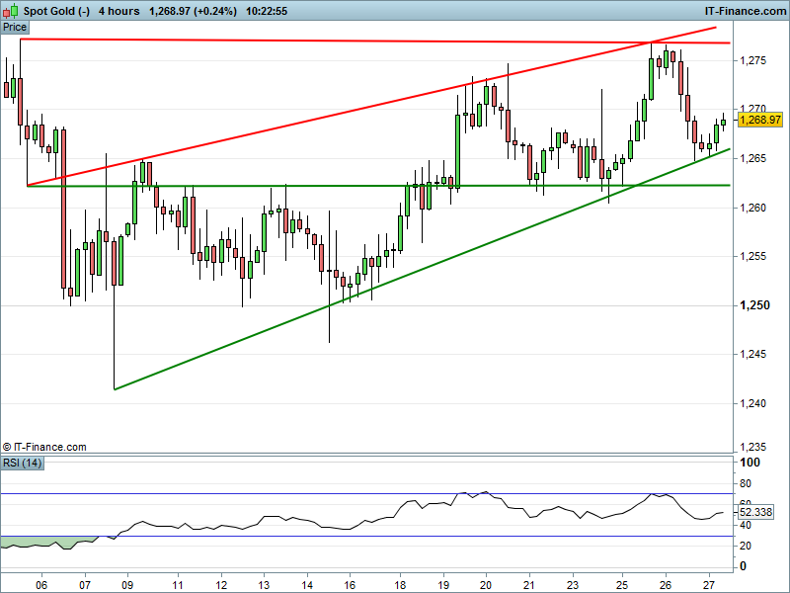Click the 1,268.97 (+0.24%) header quote

193,11
